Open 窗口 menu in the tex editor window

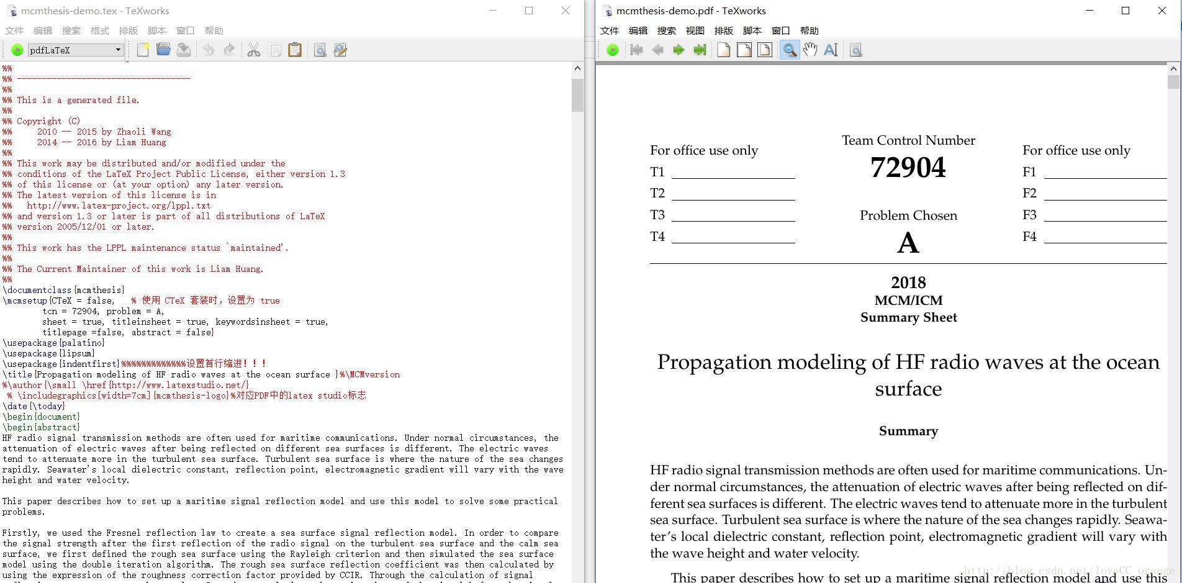(186, 30)
